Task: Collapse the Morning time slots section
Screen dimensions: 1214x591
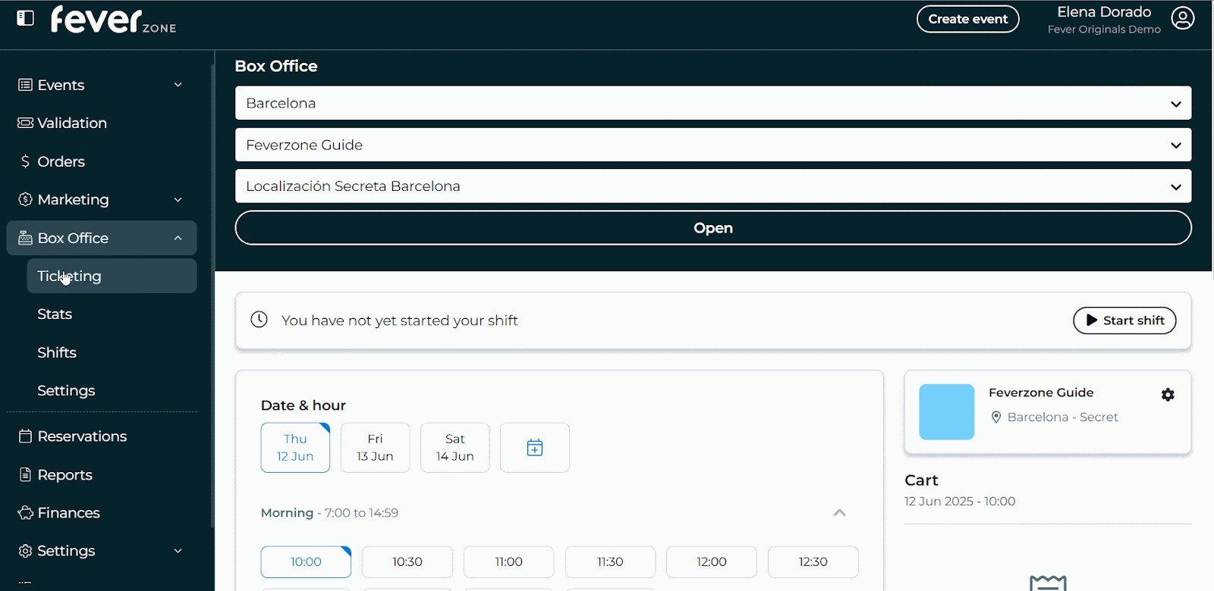Action: click(839, 513)
